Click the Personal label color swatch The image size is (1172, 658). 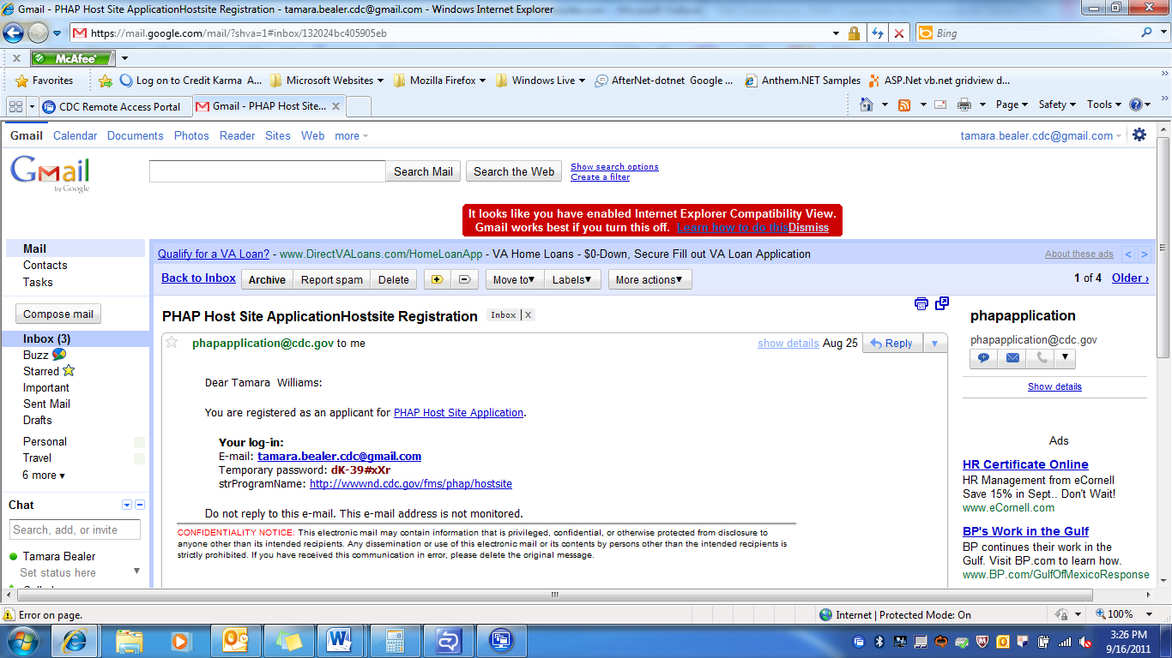139,442
